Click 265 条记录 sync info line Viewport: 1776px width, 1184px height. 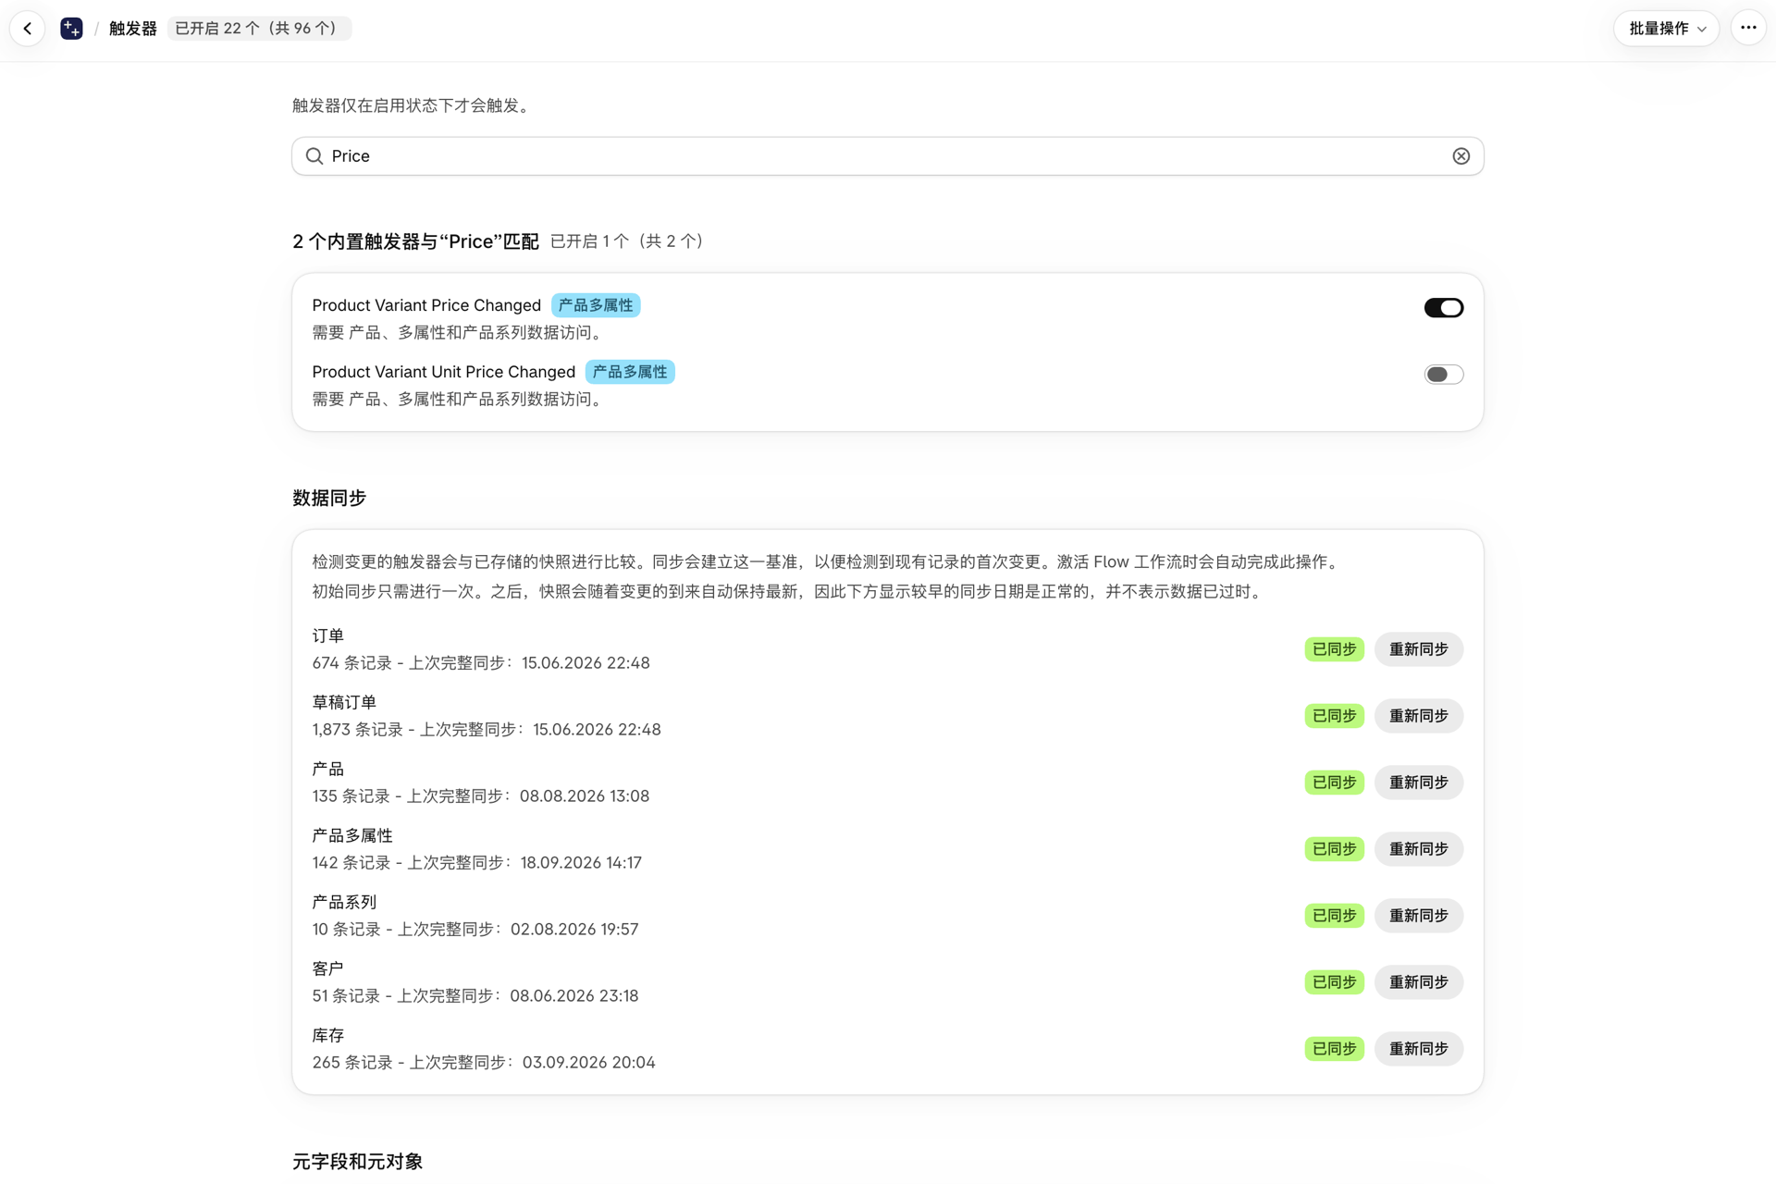(x=484, y=1063)
